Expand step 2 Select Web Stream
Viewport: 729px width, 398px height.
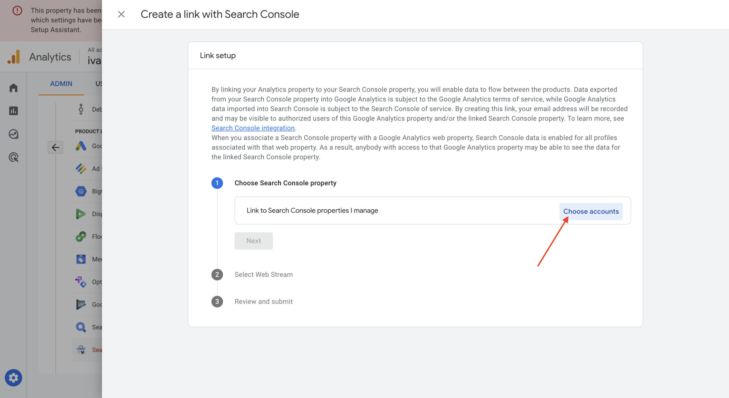263,275
